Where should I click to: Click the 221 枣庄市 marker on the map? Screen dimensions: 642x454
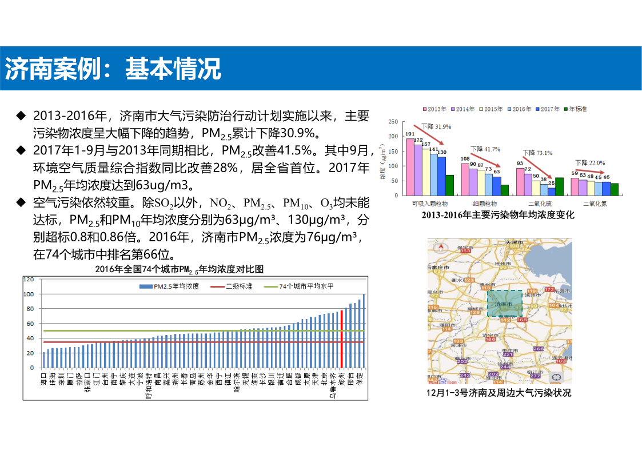click(508, 354)
